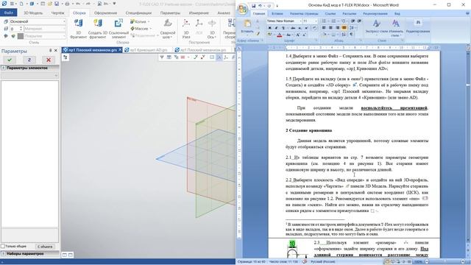The width and height of the screenshot is (471, 265).
Task: Open the Разметка страницы tab in Word
Action: tap(304, 13)
